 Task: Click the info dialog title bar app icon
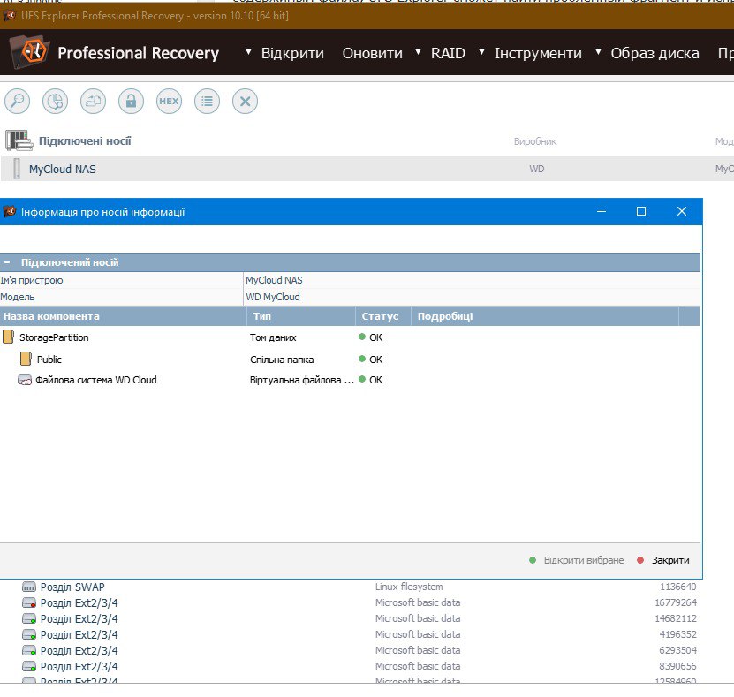point(10,212)
